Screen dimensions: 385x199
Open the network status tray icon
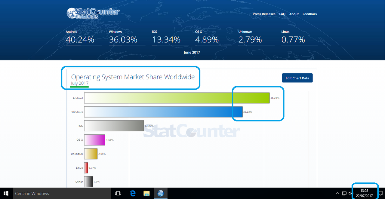coord(344,193)
